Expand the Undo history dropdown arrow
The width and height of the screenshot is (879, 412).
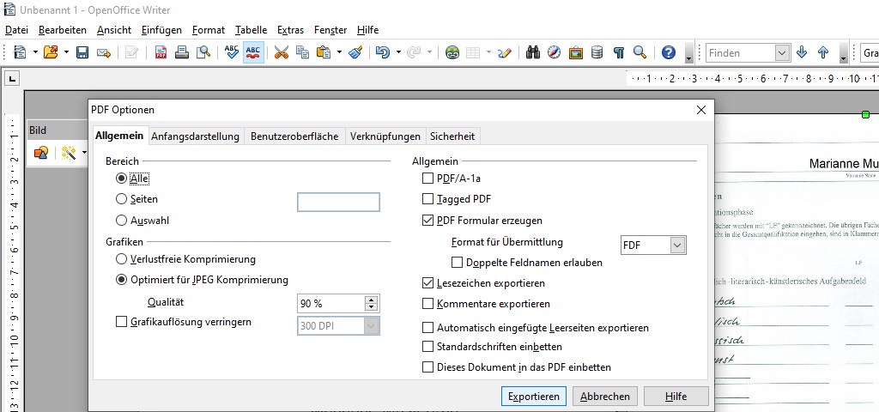398,52
